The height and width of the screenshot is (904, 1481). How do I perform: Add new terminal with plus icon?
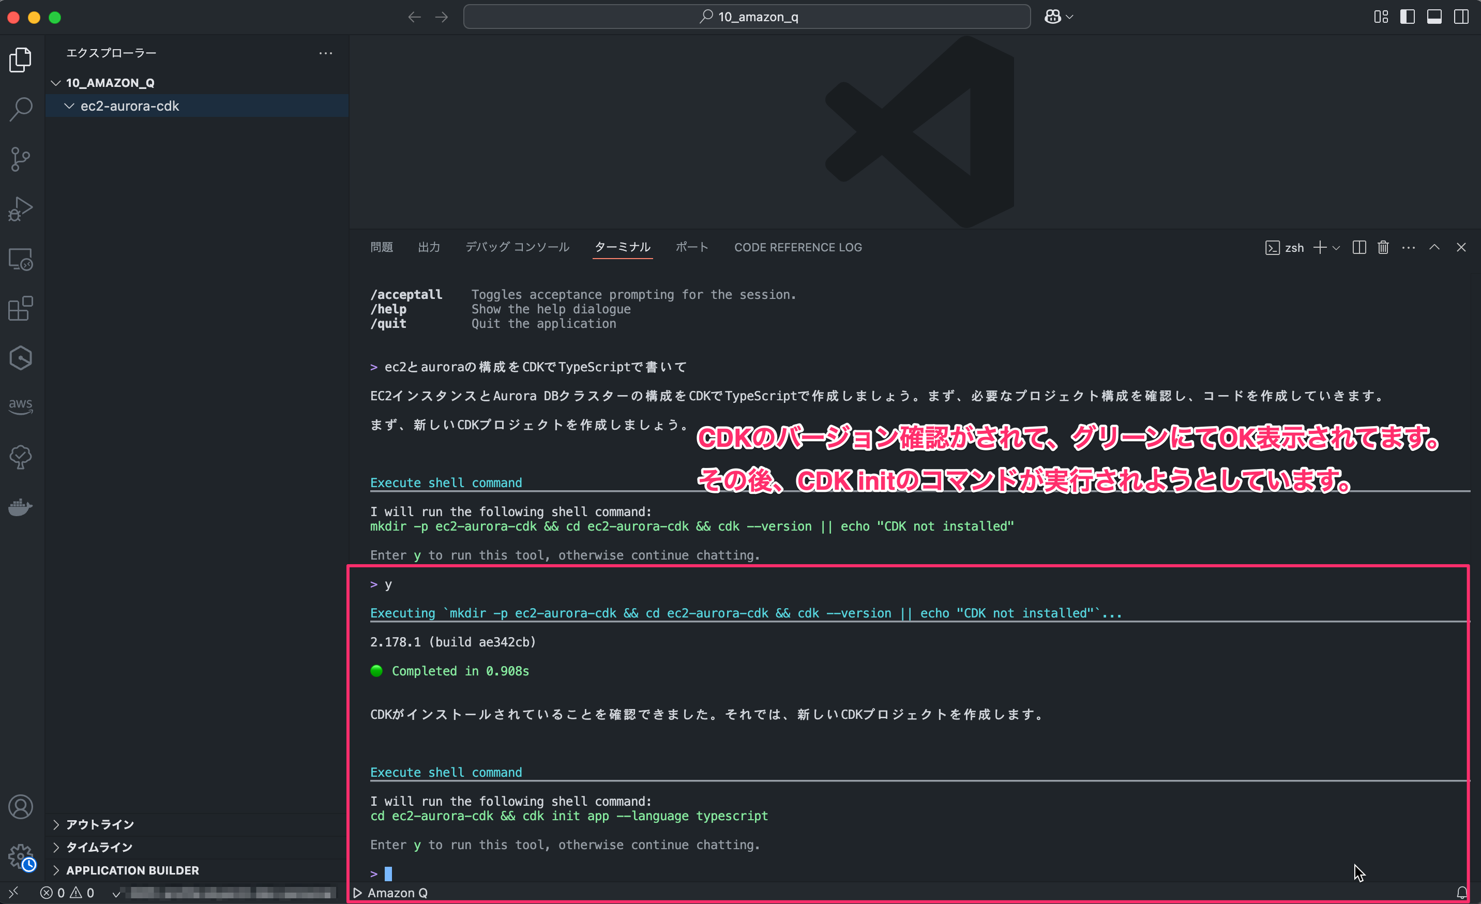point(1320,248)
